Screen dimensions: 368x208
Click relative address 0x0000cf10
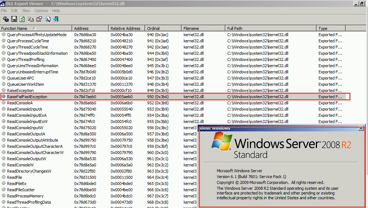[x=121, y=90]
